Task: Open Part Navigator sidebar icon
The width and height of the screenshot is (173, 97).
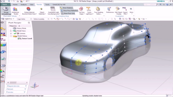Action: tap(3, 40)
